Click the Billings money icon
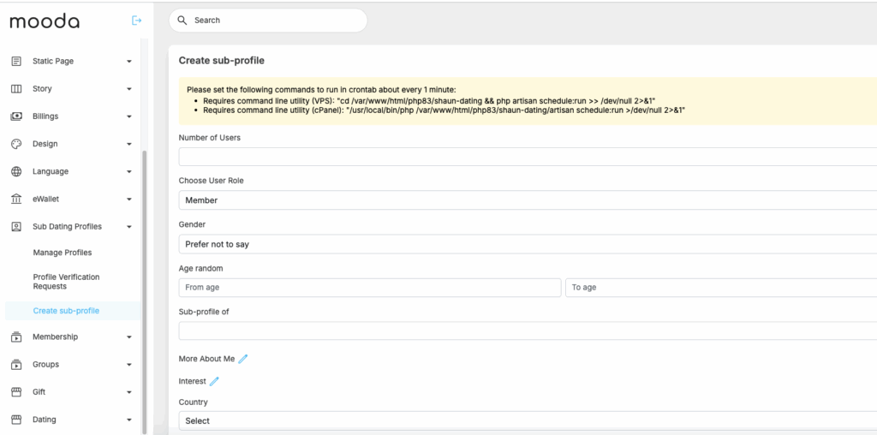This screenshot has height=435, width=877. [16, 116]
